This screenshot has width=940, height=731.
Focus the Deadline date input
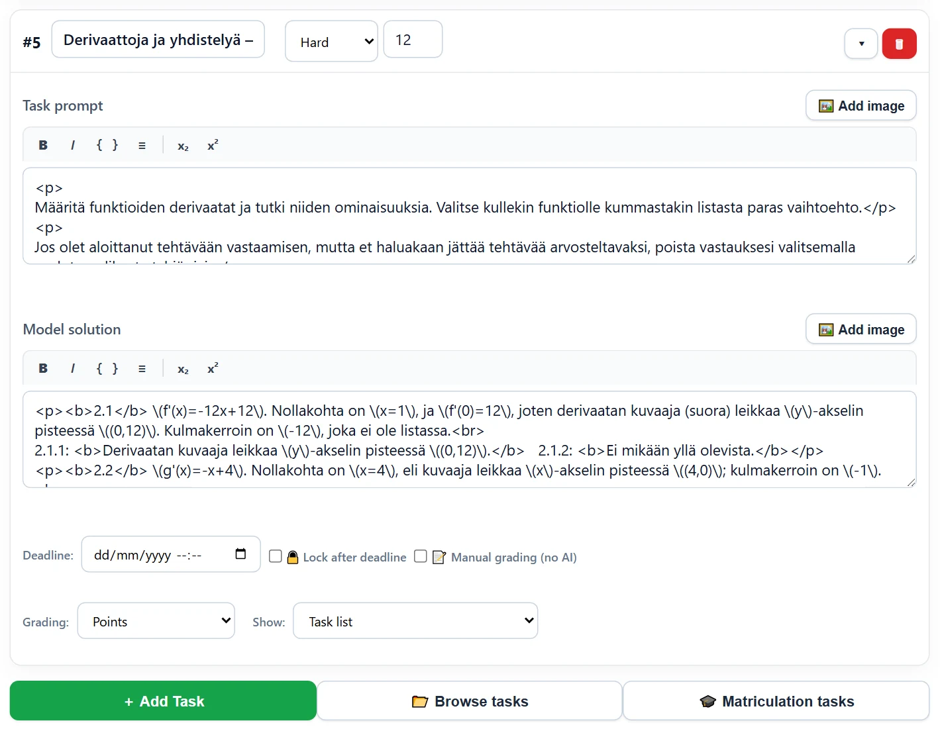[x=171, y=554]
